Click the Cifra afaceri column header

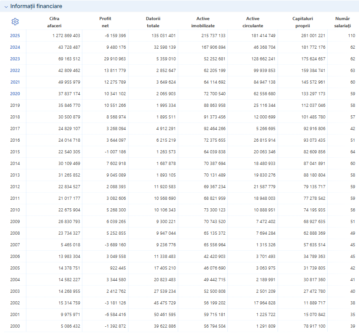click(x=54, y=22)
